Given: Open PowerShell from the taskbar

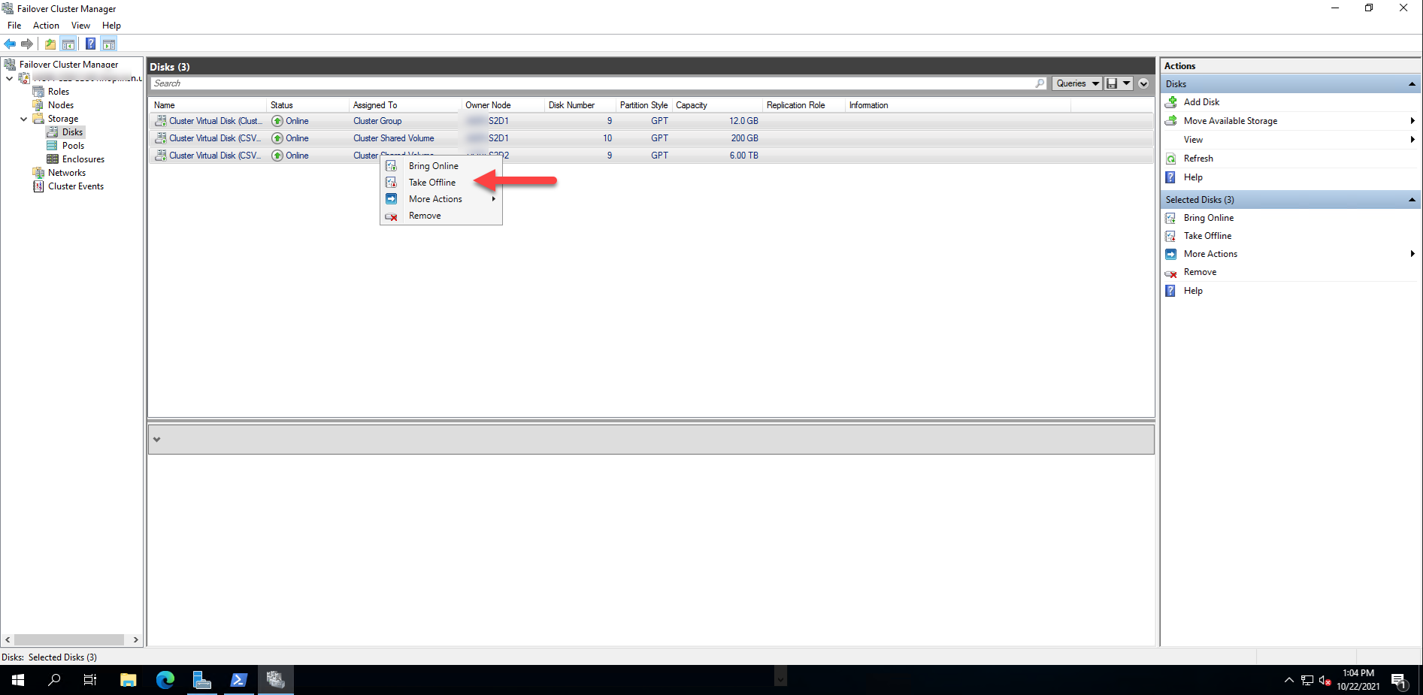Looking at the screenshot, I should 239,680.
